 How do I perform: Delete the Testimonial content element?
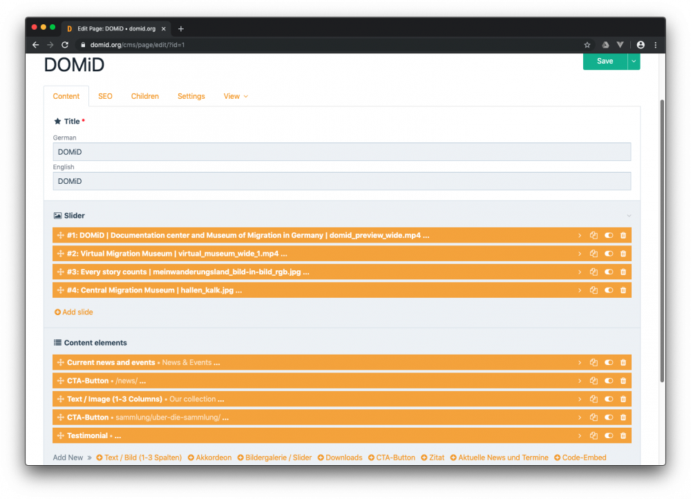(623, 435)
